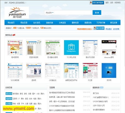
Task: Open the viewones official site thumbnail
Action: point(109,47)
